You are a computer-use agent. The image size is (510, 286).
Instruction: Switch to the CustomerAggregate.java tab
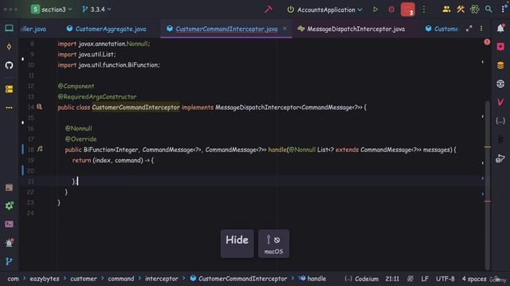pos(107,29)
